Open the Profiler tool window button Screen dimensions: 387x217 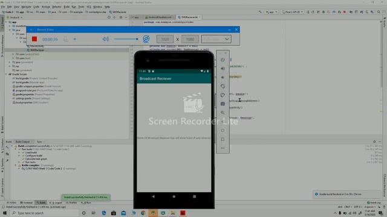point(71,203)
